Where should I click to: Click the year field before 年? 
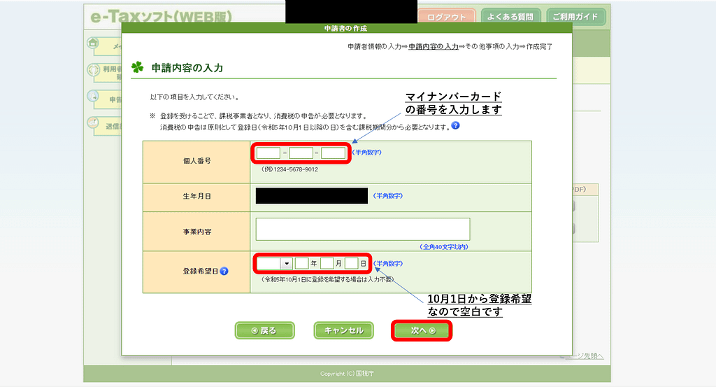pos(301,264)
